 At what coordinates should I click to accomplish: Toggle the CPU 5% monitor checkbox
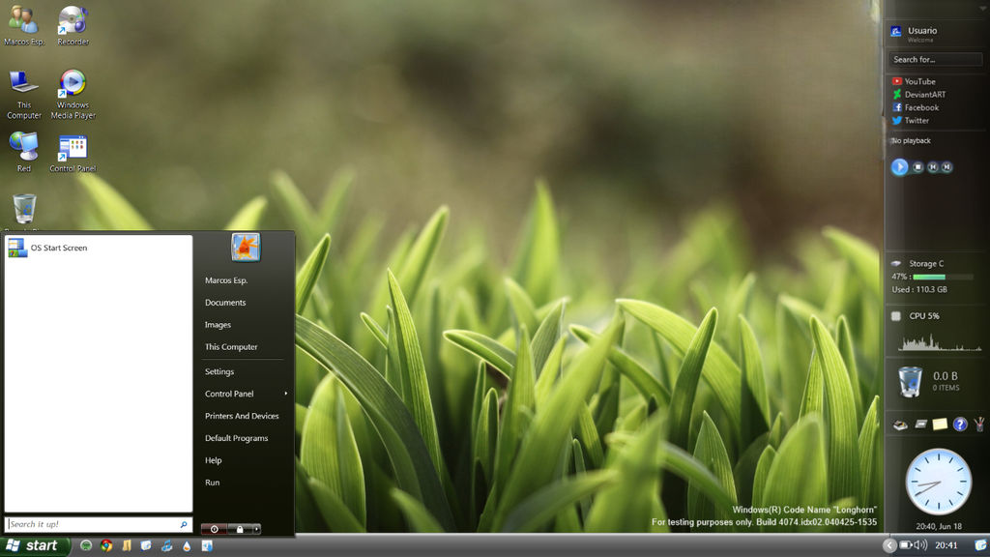point(895,316)
